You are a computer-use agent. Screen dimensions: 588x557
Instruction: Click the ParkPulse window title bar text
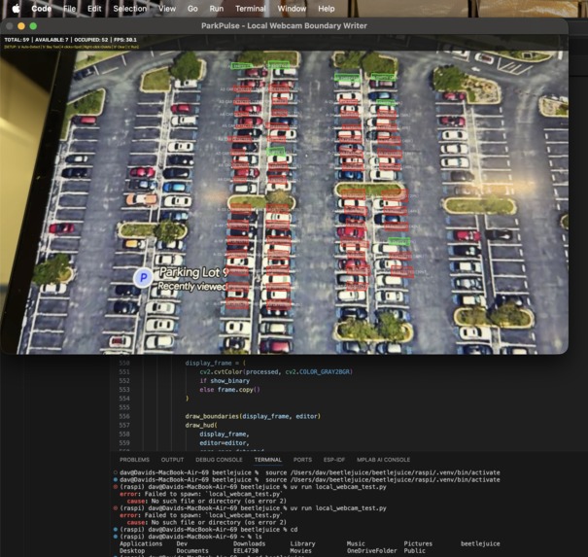284,26
